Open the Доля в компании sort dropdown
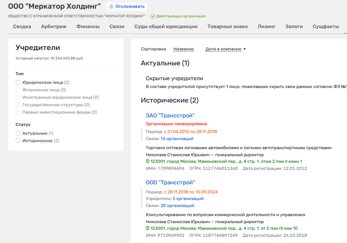 point(226,49)
